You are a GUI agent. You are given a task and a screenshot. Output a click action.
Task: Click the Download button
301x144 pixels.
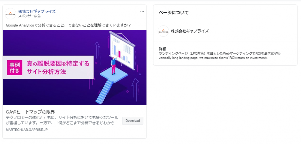click(x=133, y=121)
